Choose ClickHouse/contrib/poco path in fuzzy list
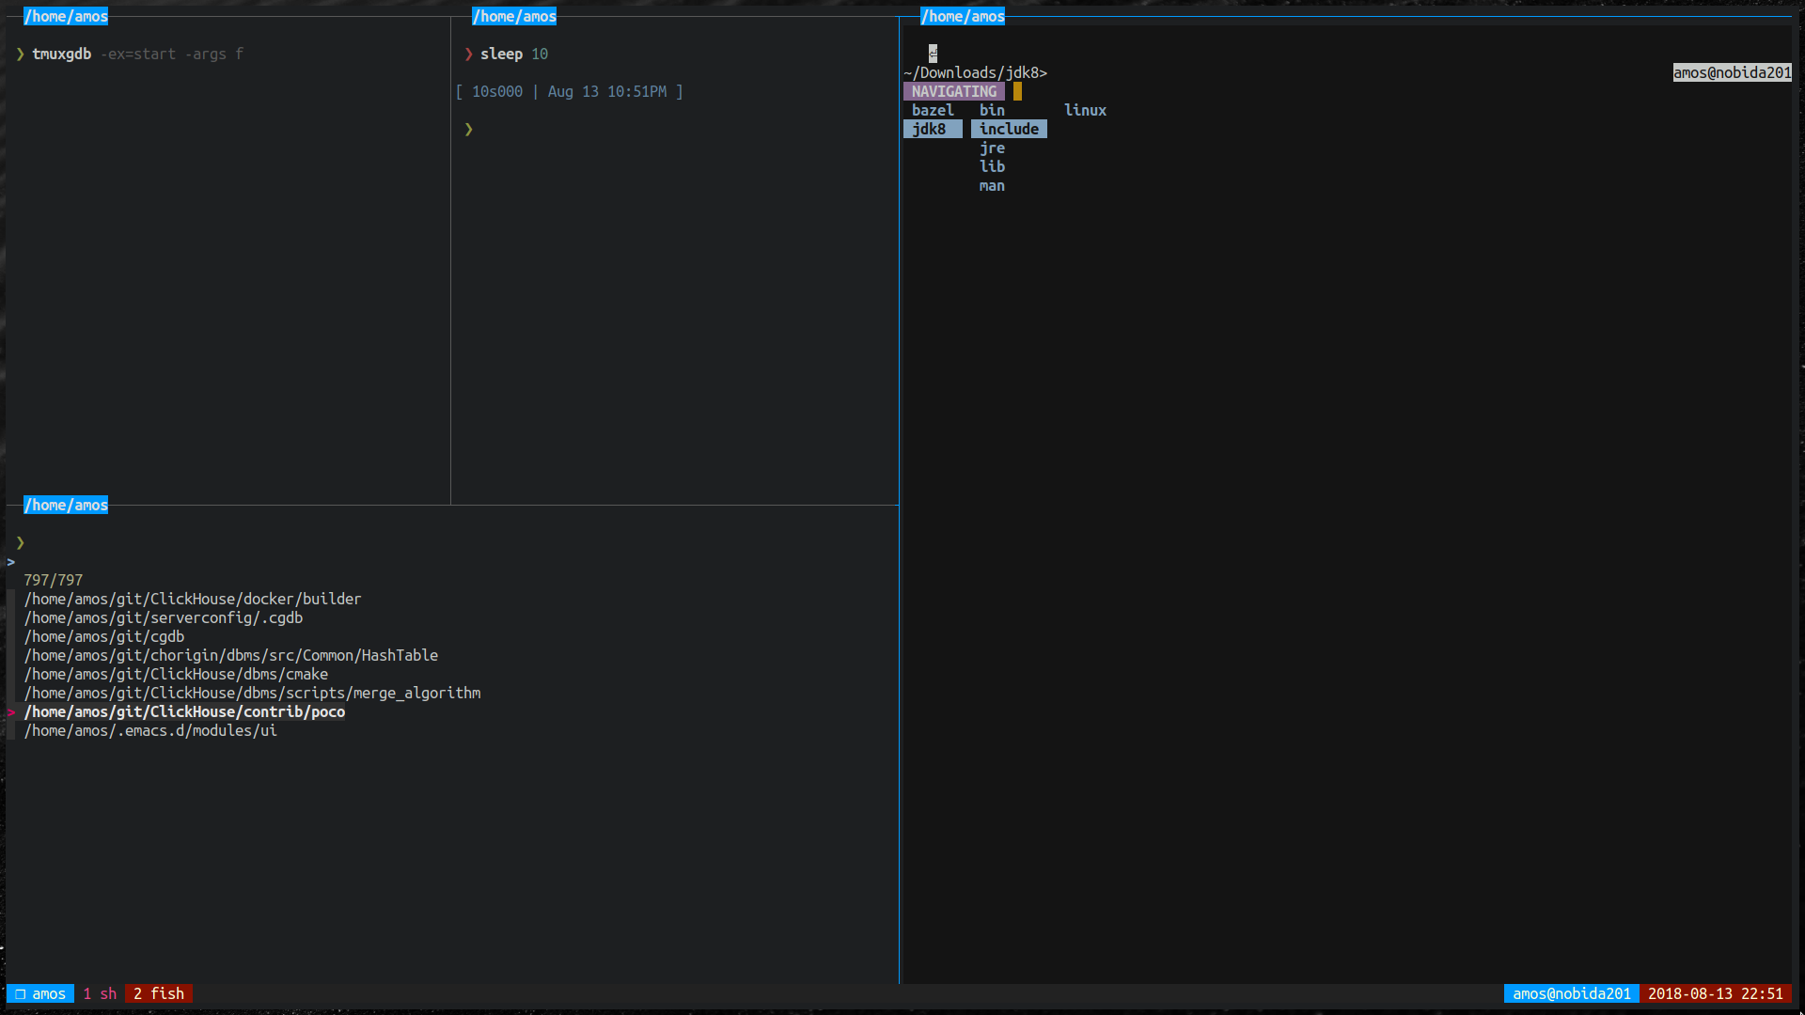This screenshot has height=1015, width=1805. pyautogui.click(x=184, y=711)
